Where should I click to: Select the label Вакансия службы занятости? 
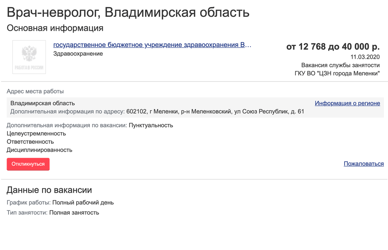[341, 65]
